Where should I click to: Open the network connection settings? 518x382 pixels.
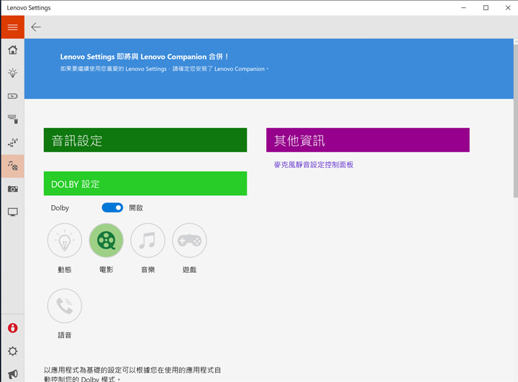pyautogui.click(x=12, y=142)
